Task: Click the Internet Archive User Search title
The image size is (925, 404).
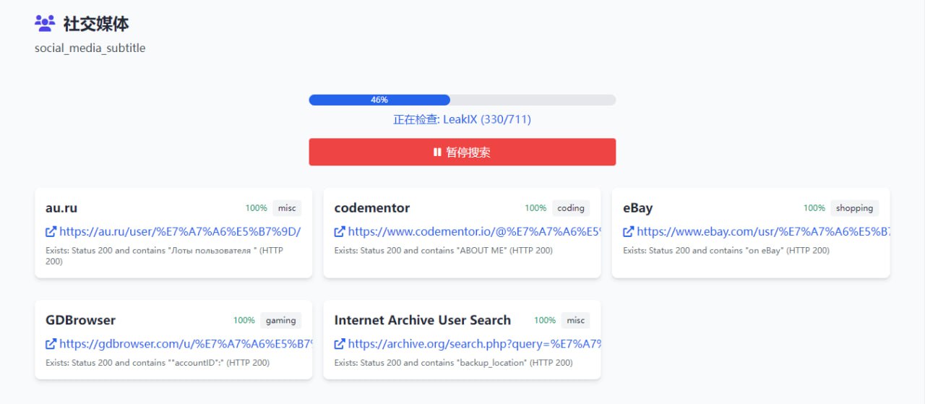Action: pyautogui.click(x=423, y=320)
